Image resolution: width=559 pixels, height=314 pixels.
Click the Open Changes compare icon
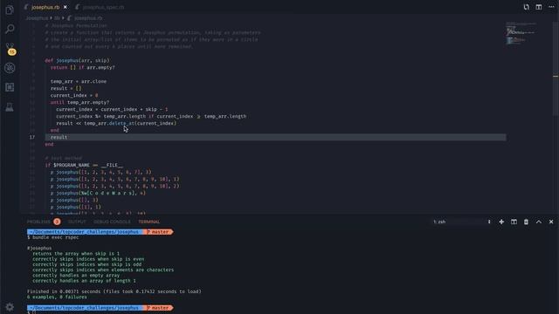click(526, 7)
